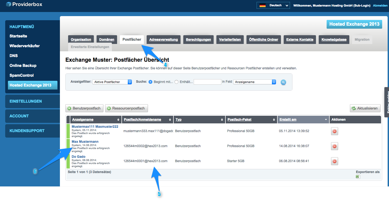Sort by Anzeigename using its sort arrows
The width and height of the screenshot is (389, 202).
[118, 120]
